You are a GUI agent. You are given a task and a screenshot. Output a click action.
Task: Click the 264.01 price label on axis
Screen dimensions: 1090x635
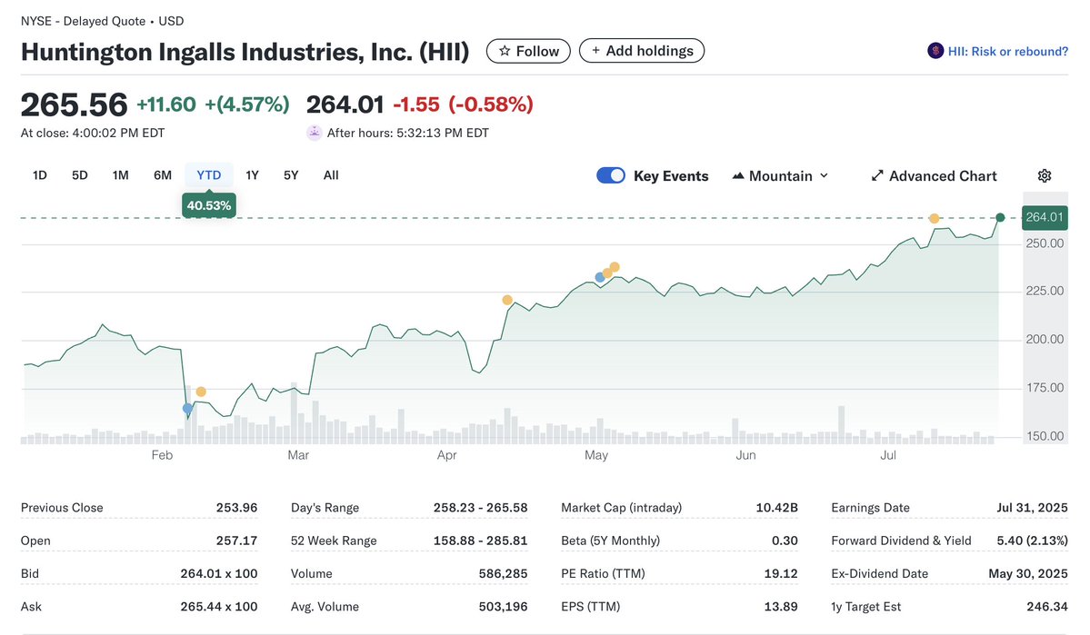click(1045, 217)
